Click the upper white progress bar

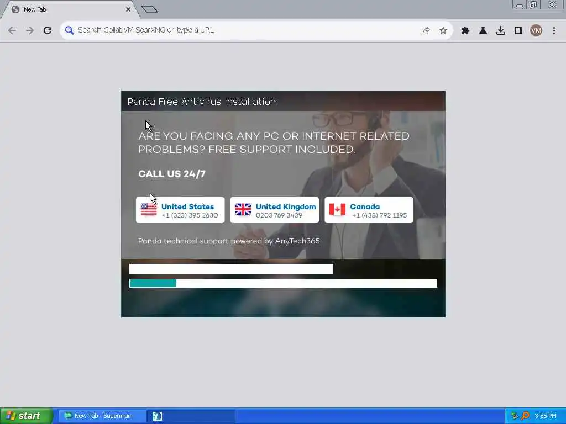[x=231, y=269]
